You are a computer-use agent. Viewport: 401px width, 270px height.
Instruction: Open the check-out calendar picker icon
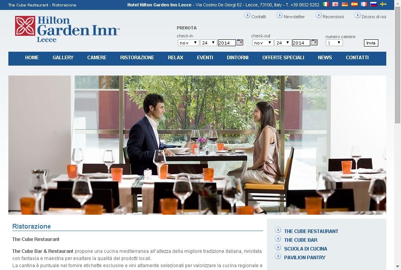(x=314, y=43)
